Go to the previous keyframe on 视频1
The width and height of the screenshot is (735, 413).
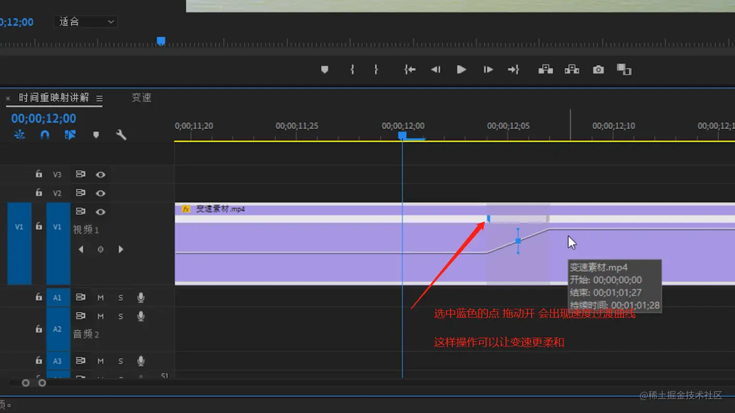pyautogui.click(x=81, y=250)
